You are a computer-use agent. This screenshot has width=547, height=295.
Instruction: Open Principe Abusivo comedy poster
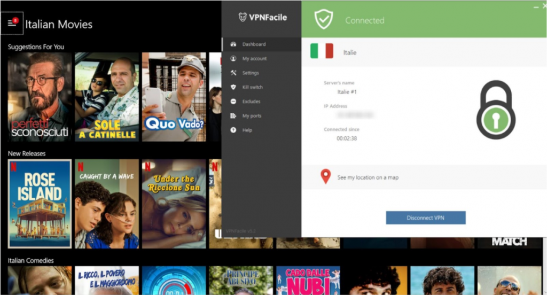point(241,281)
